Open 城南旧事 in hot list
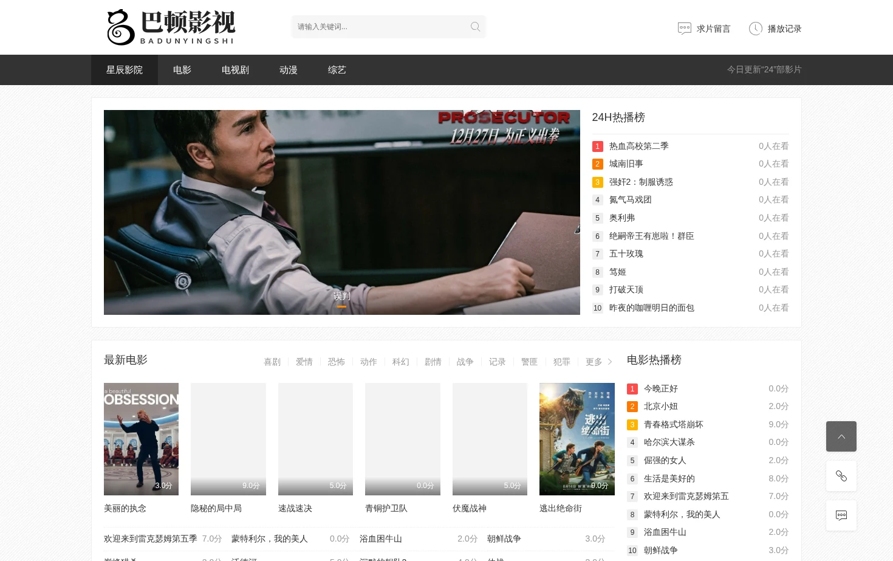Image resolution: width=893 pixels, height=561 pixels. [x=626, y=163]
